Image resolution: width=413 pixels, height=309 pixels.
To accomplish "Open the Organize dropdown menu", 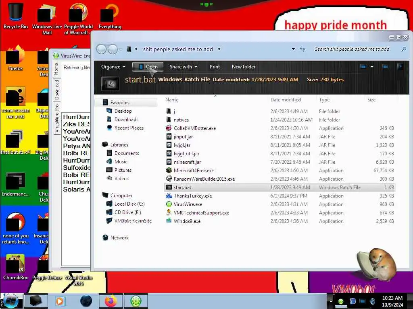I will tap(113, 67).
